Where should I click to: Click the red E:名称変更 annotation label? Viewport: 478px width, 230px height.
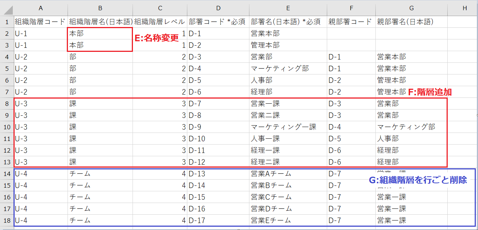pos(156,39)
